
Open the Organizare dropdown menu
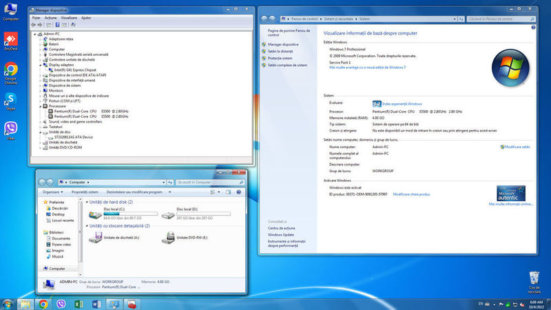click(x=53, y=192)
